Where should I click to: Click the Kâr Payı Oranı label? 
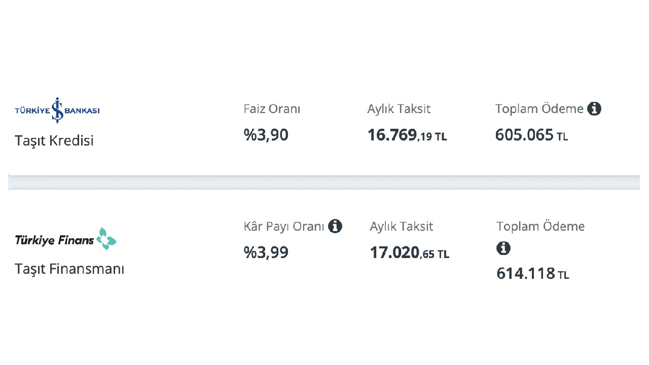284,227
